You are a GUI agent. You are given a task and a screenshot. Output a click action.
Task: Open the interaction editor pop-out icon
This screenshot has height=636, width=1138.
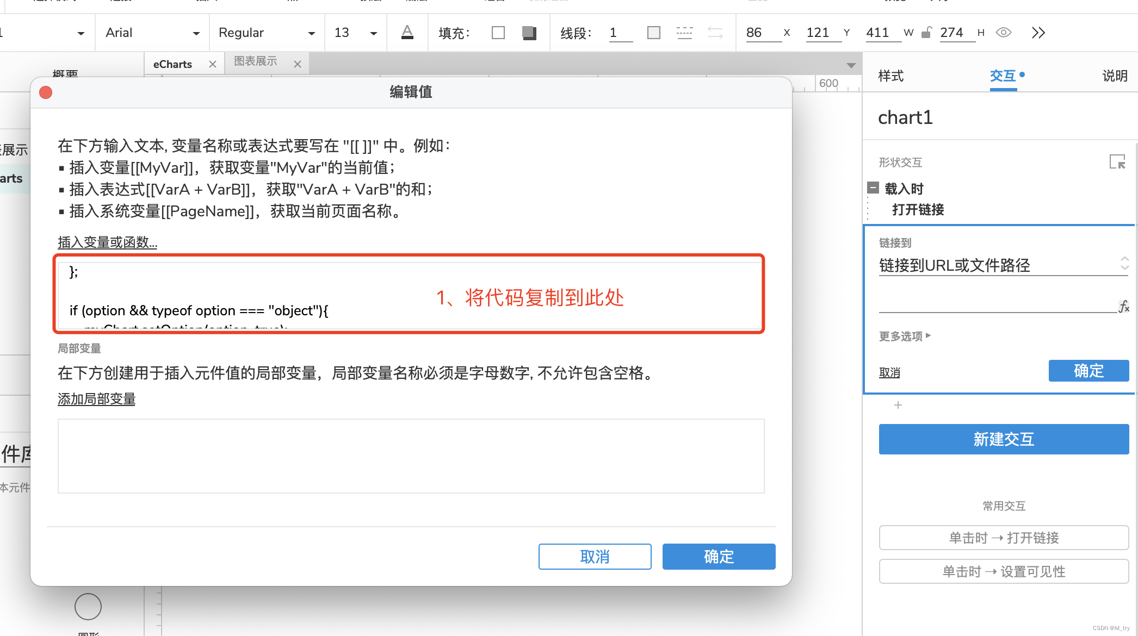[1117, 162]
